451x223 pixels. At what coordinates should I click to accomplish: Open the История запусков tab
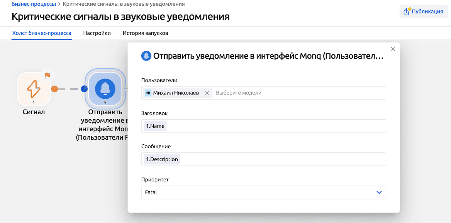pyautogui.click(x=145, y=33)
